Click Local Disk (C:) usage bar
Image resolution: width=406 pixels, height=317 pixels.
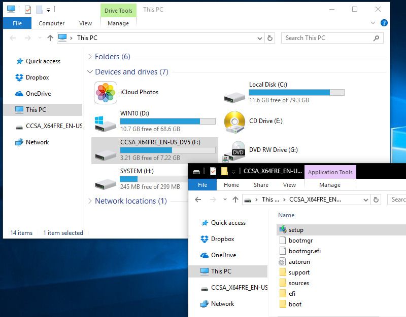296,92
